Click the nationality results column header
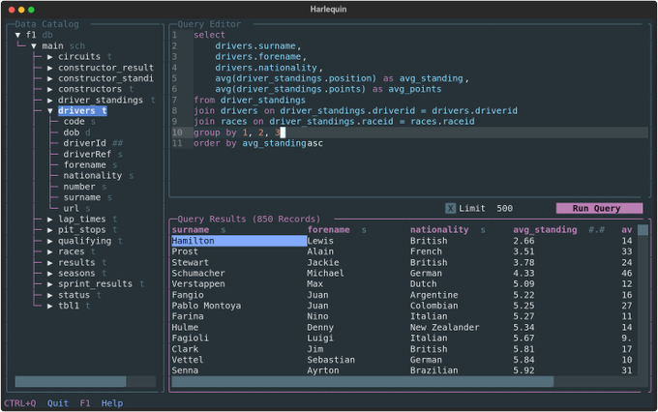Screen dimensions: 658x412 pos(439,230)
